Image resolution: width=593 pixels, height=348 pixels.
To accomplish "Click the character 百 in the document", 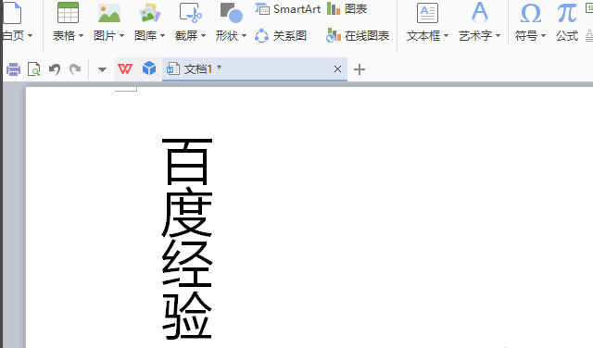I will [187, 162].
